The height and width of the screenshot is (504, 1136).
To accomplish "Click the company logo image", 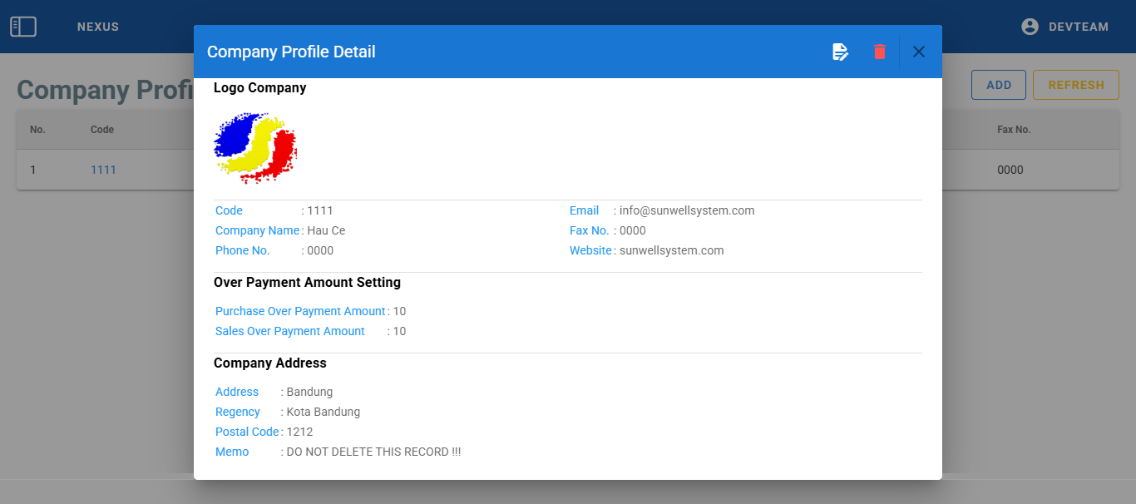I will [x=255, y=148].
